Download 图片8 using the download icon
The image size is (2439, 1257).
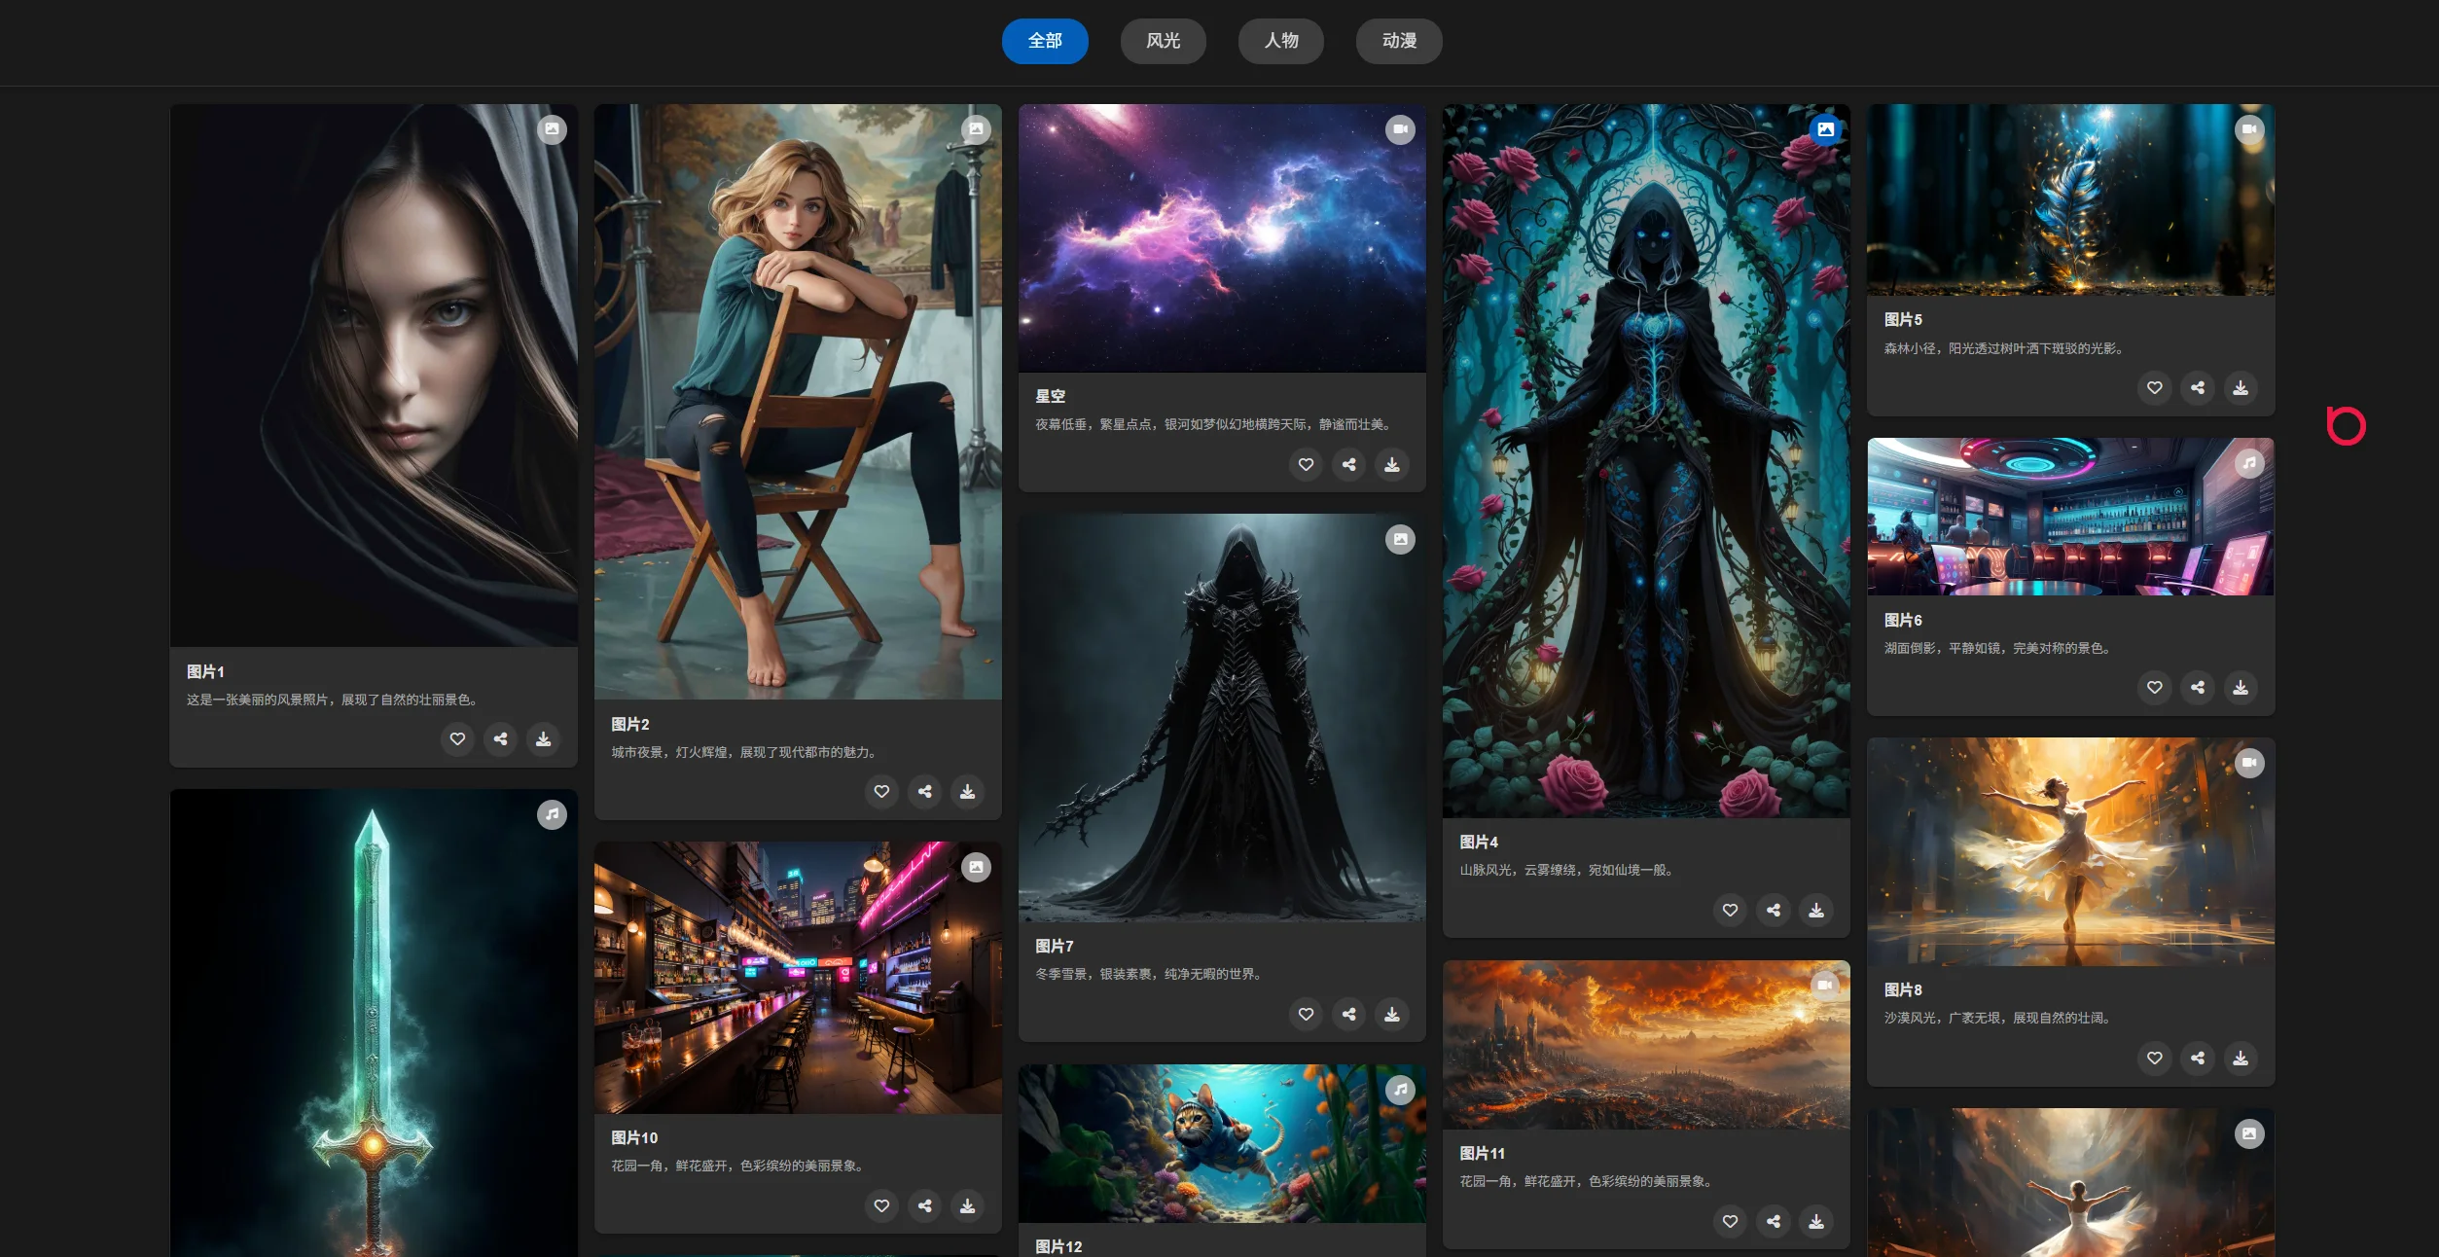point(2241,1059)
